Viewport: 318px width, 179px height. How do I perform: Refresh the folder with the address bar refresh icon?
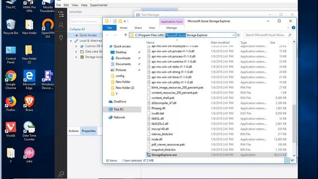pos(238,35)
